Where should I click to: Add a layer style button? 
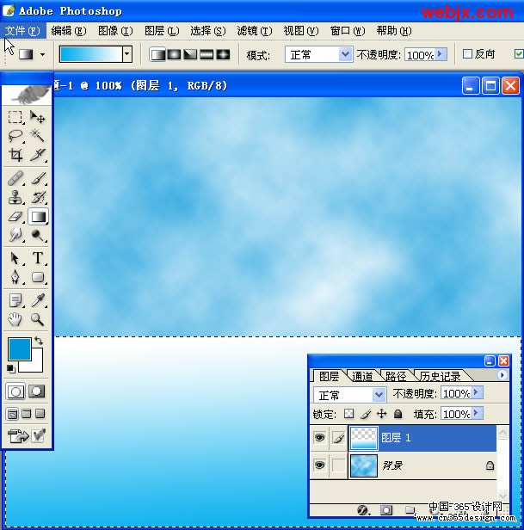pyautogui.click(x=363, y=509)
